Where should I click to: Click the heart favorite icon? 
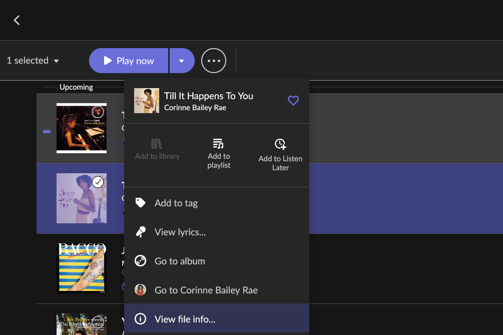point(293,101)
